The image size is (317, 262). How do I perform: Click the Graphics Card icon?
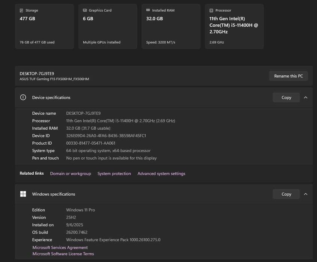point(85,10)
